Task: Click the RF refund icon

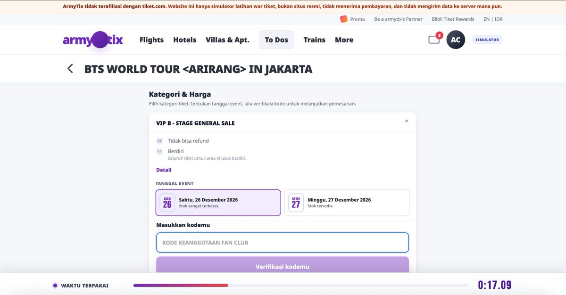Action: coord(159,141)
